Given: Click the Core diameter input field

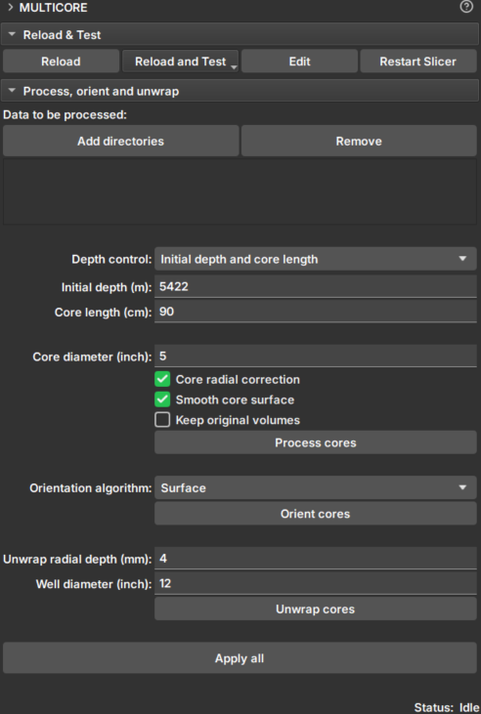Looking at the screenshot, I should point(316,357).
